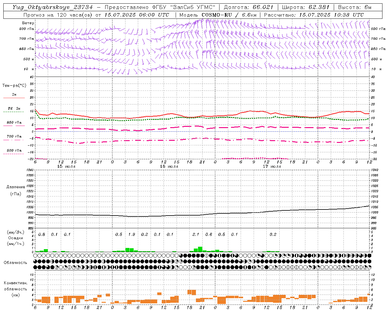Click the Высота: 6м header field
Screen dimensions: 387x310
point(355,7)
